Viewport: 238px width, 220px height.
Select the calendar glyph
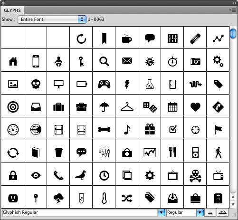pyautogui.click(x=172, y=107)
